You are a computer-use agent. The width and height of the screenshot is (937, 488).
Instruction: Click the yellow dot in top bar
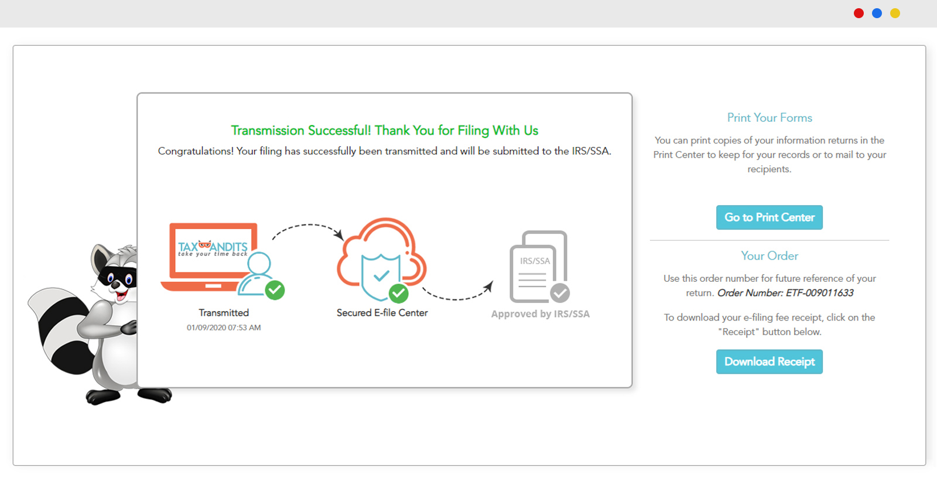tap(895, 13)
